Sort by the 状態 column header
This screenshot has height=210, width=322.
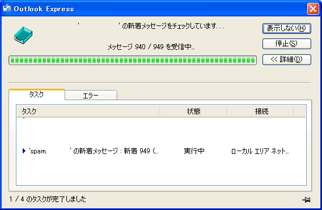(x=194, y=112)
